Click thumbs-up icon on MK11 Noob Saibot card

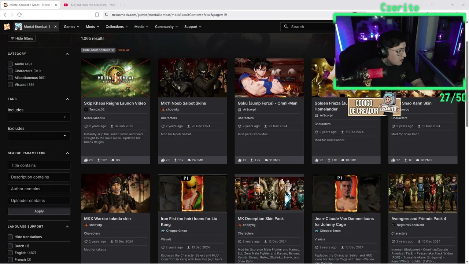[x=163, y=160]
